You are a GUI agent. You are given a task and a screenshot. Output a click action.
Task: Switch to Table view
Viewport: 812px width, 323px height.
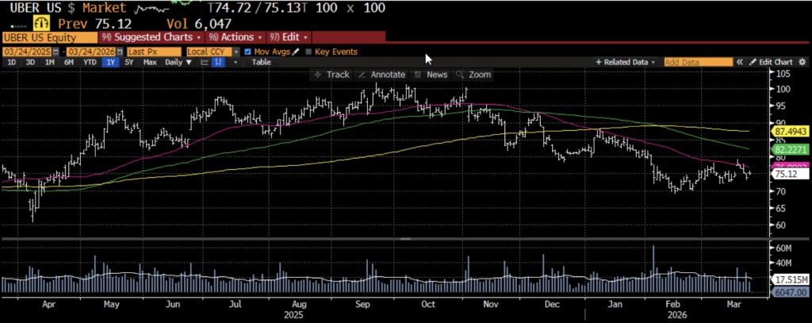point(261,62)
